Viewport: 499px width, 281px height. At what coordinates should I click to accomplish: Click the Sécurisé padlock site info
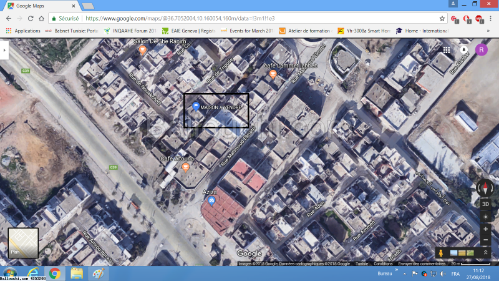tap(65, 19)
